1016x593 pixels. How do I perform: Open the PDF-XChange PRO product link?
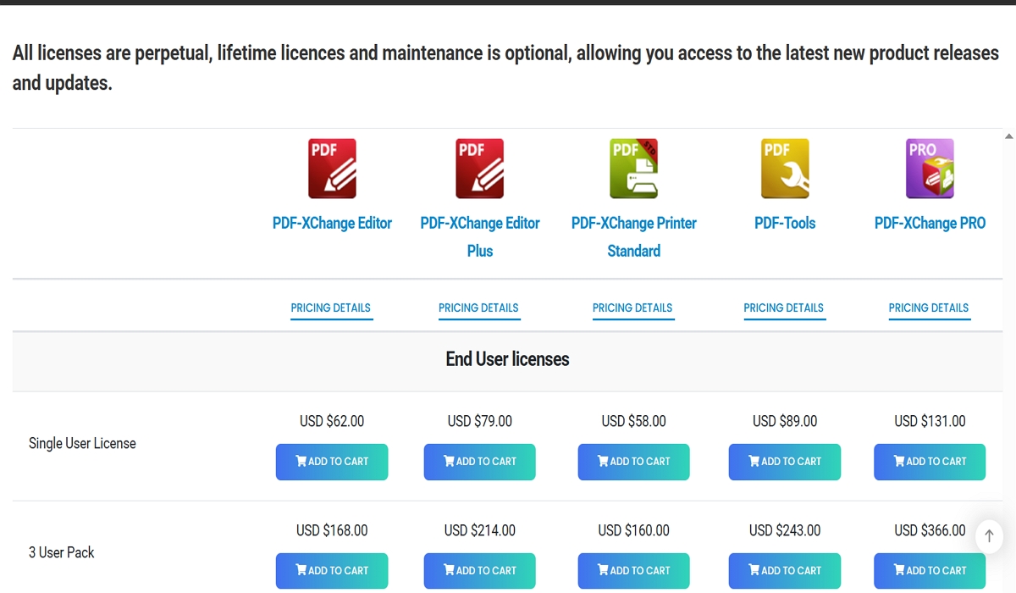coord(930,223)
